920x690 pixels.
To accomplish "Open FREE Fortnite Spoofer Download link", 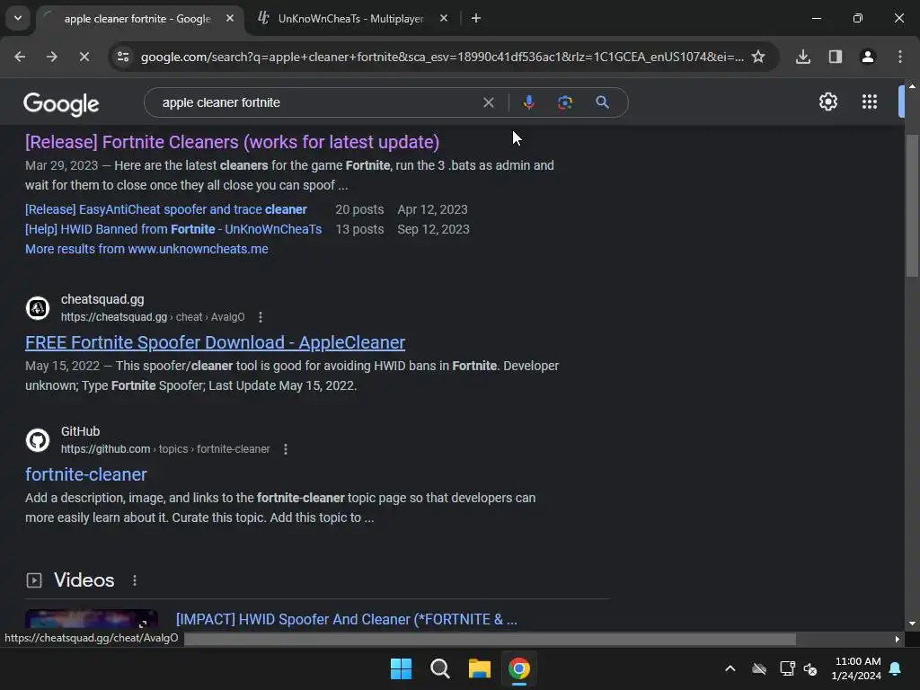I will (216, 342).
